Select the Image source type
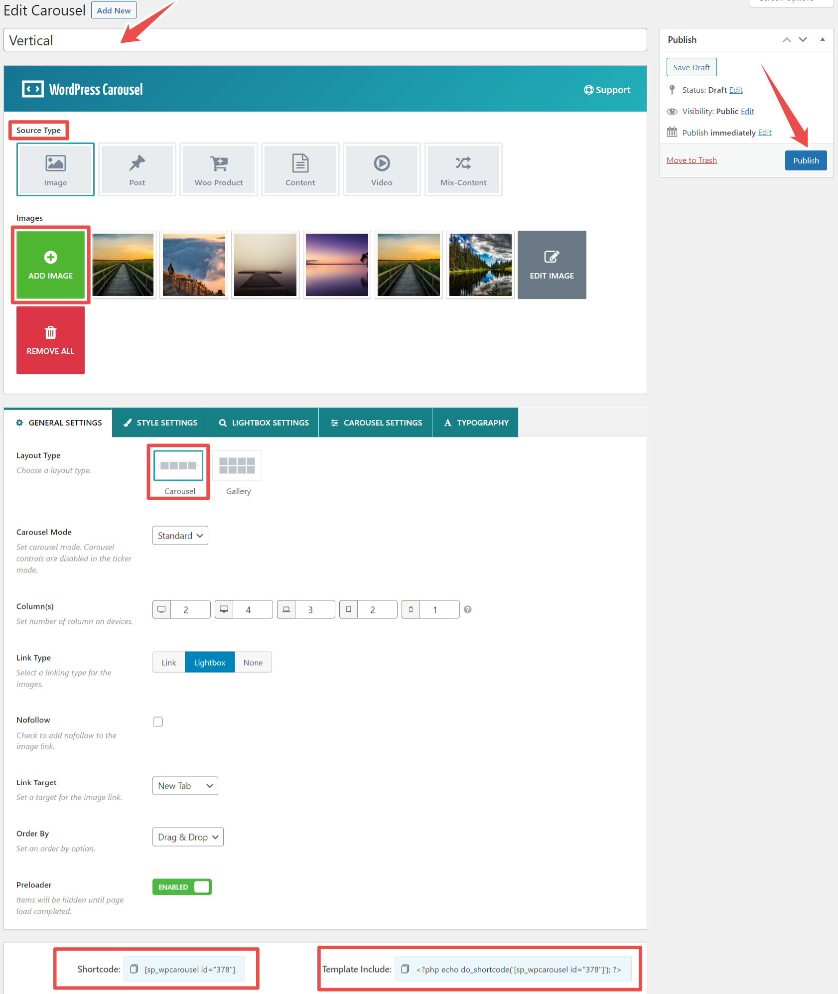 click(55, 169)
